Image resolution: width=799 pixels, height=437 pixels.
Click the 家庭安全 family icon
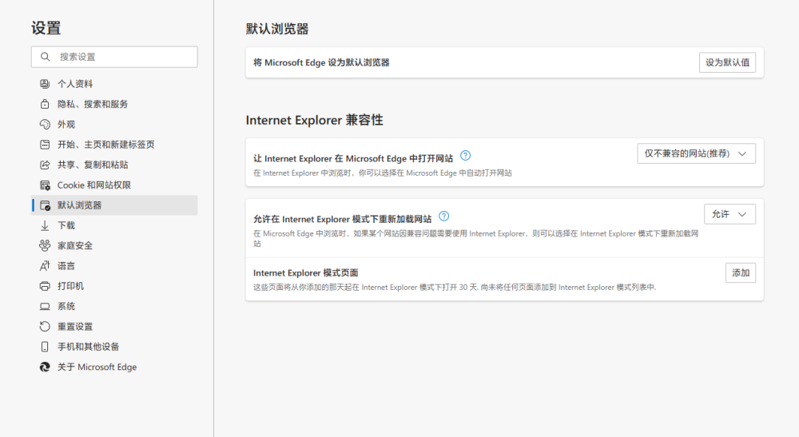[x=45, y=245]
